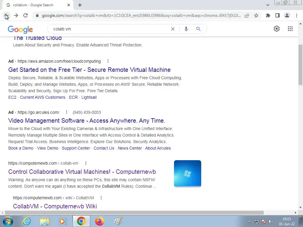
Task: Go back to previous page
Action: pyautogui.click(x=7, y=15)
